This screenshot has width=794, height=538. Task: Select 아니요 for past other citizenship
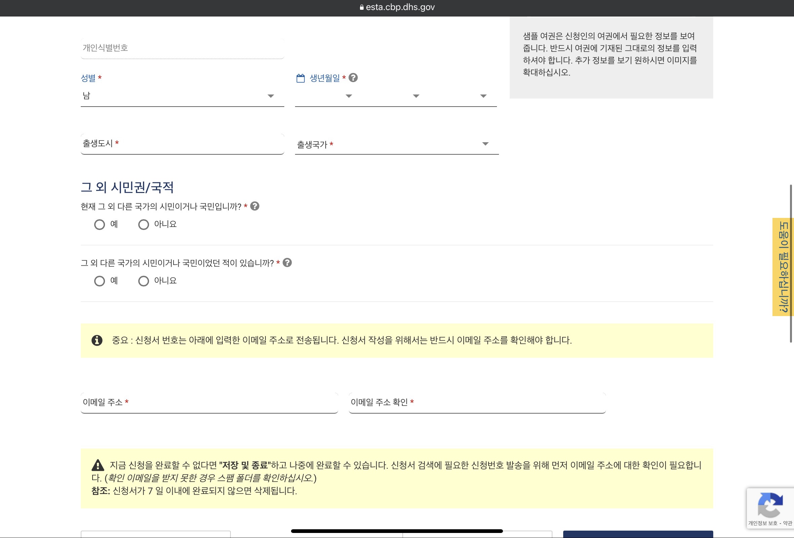pos(144,281)
